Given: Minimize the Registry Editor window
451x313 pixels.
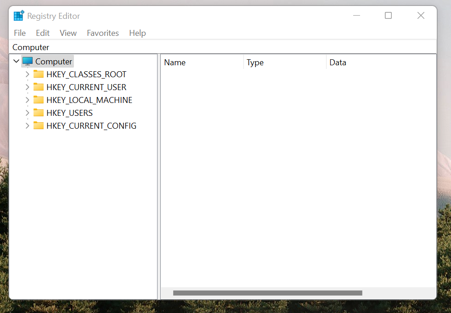Looking at the screenshot, I should (x=357, y=16).
